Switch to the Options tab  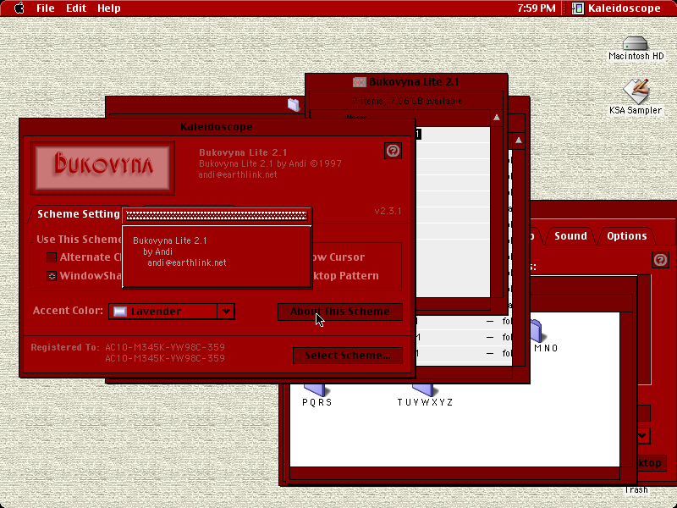(x=626, y=236)
